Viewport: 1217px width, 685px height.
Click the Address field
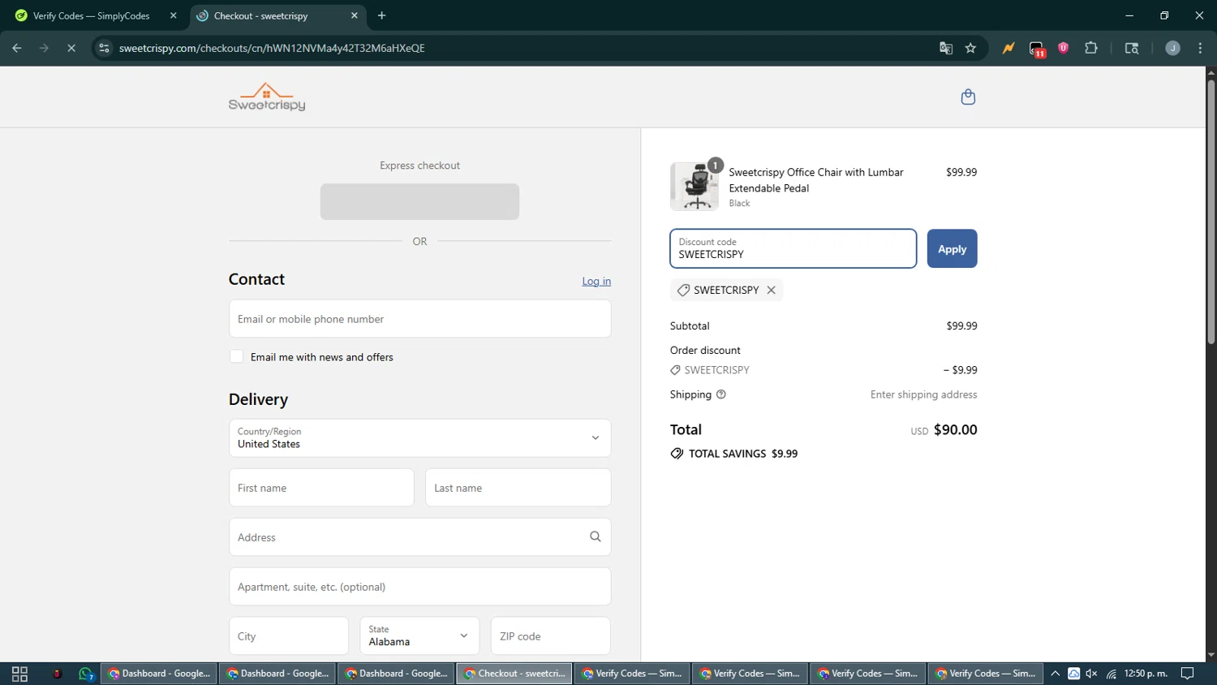click(x=419, y=536)
